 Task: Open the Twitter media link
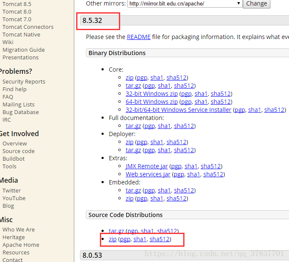(11, 190)
